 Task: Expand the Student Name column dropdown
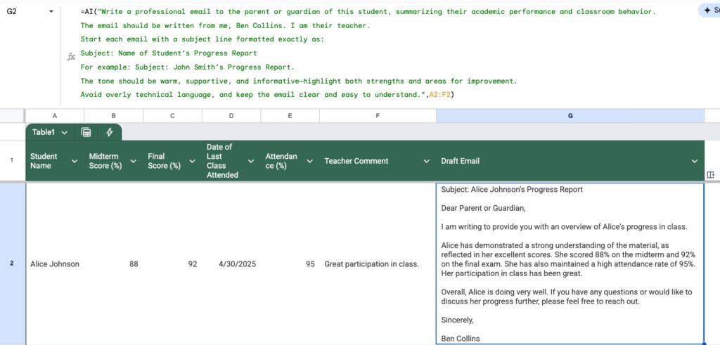pyautogui.click(x=75, y=162)
